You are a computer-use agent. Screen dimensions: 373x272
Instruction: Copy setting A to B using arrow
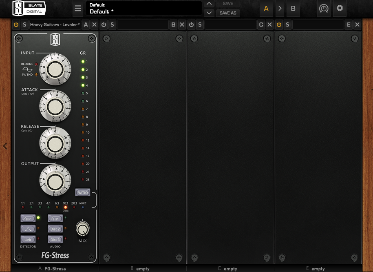point(280,8)
